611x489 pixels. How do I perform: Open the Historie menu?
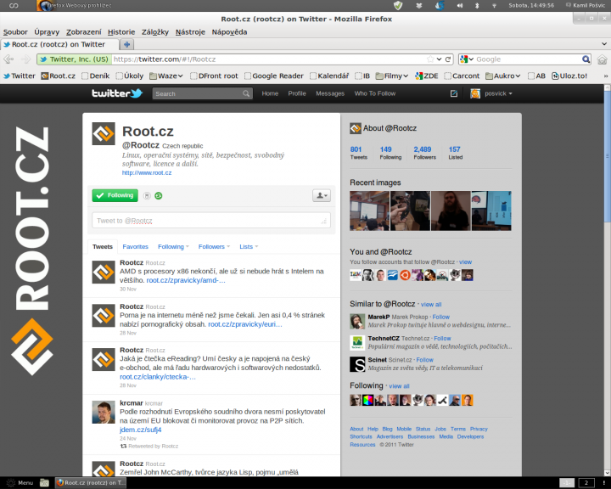(x=121, y=32)
